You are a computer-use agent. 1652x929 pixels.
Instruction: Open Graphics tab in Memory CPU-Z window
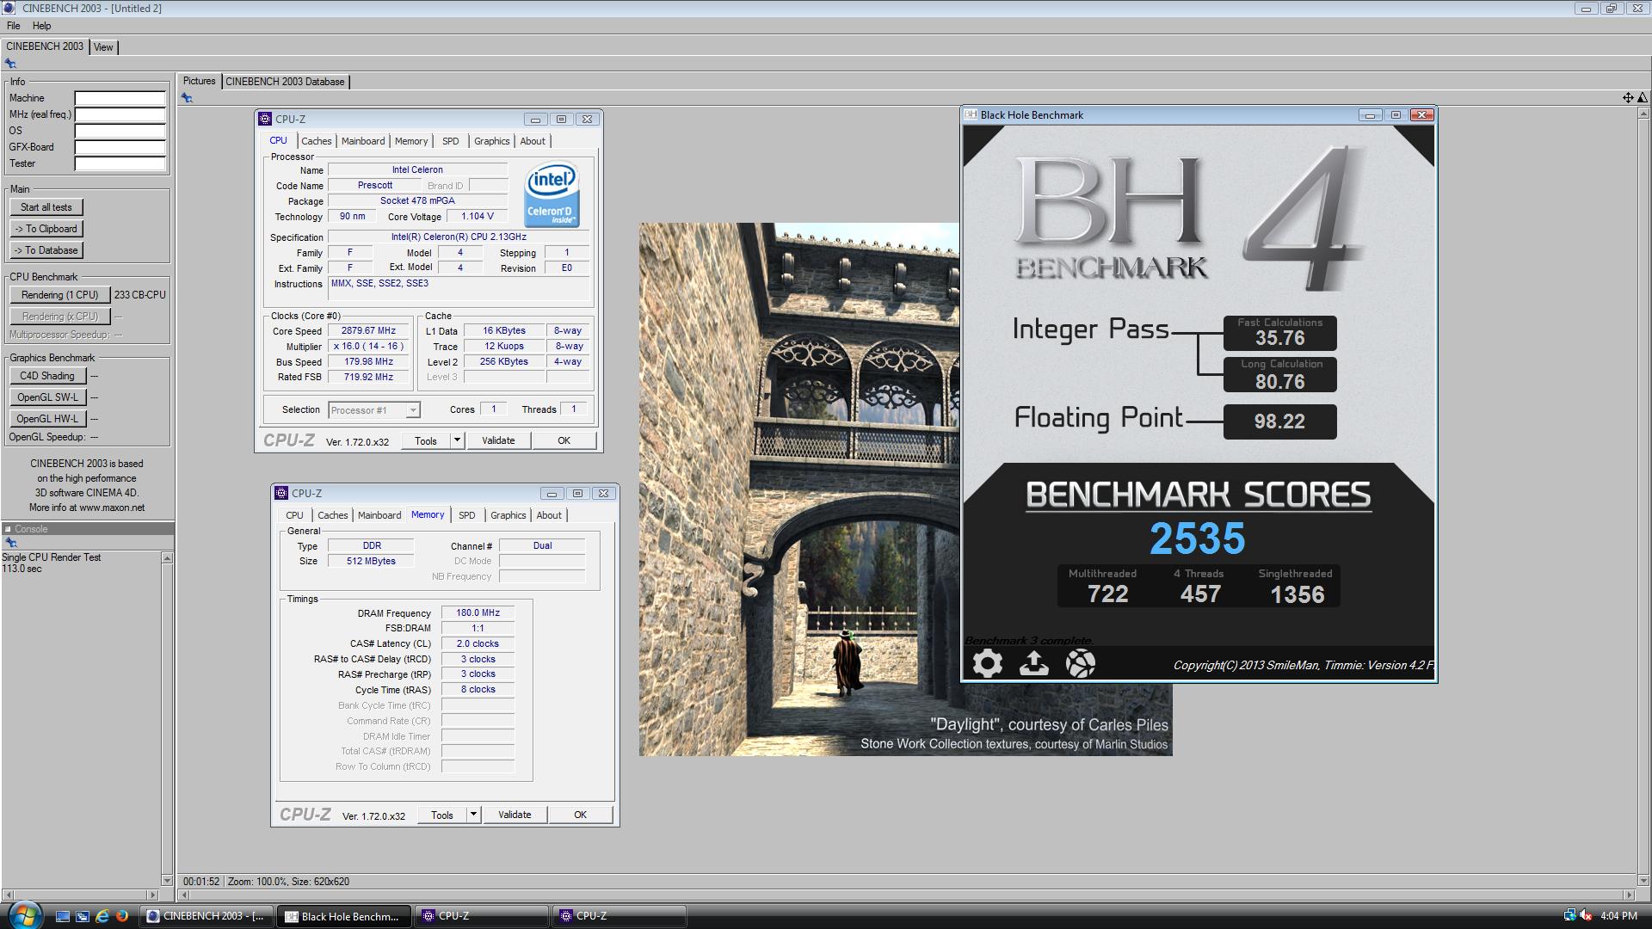508,515
